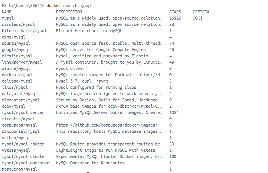Click the linuxserver/mysql row name
Image resolution: width=268 pixels, height=173 pixels.
click(x=22, y=62)
